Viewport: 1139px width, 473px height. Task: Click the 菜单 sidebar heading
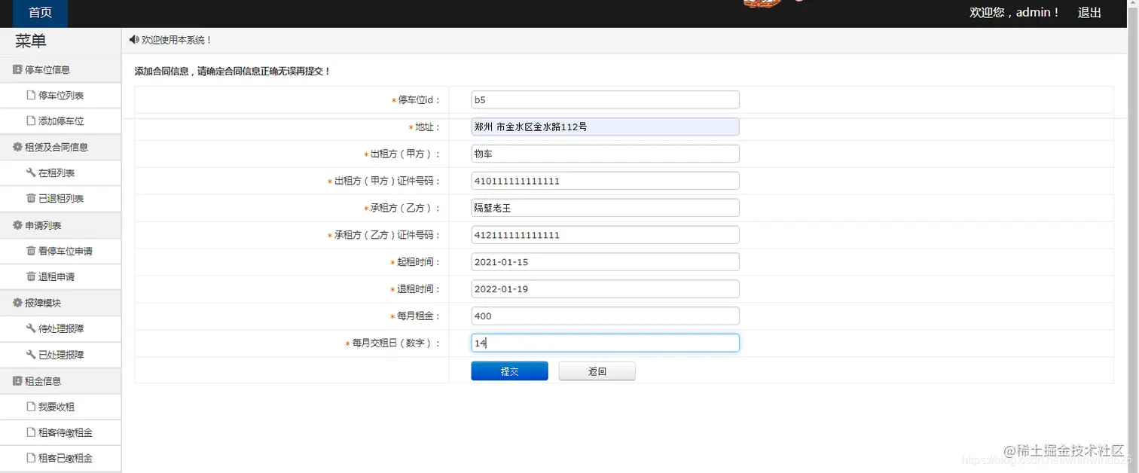tap(31, 42)
